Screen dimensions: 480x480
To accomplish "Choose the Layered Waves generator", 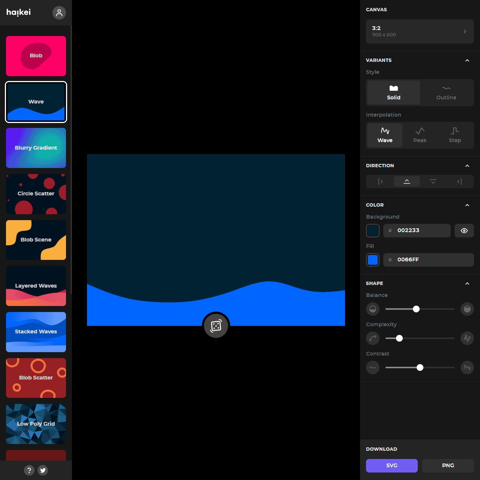I will tap(36, 286).
